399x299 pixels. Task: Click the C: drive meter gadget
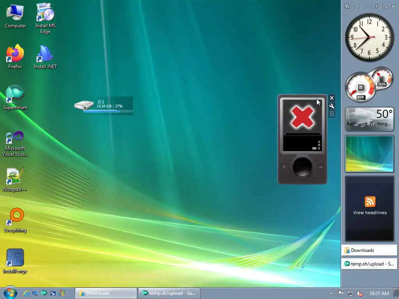pyautogui.click(x=103, y=105)
